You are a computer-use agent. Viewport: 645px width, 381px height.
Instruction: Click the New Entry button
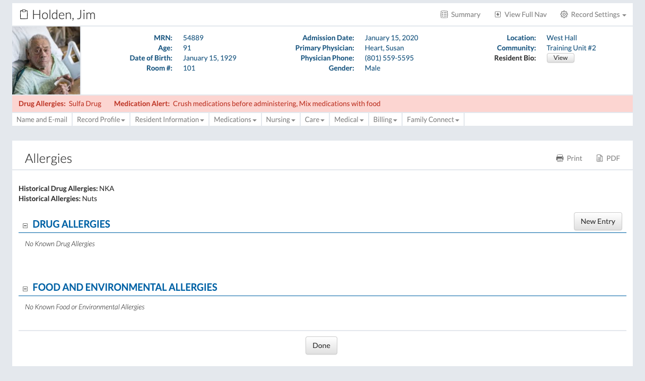(598, 221)
